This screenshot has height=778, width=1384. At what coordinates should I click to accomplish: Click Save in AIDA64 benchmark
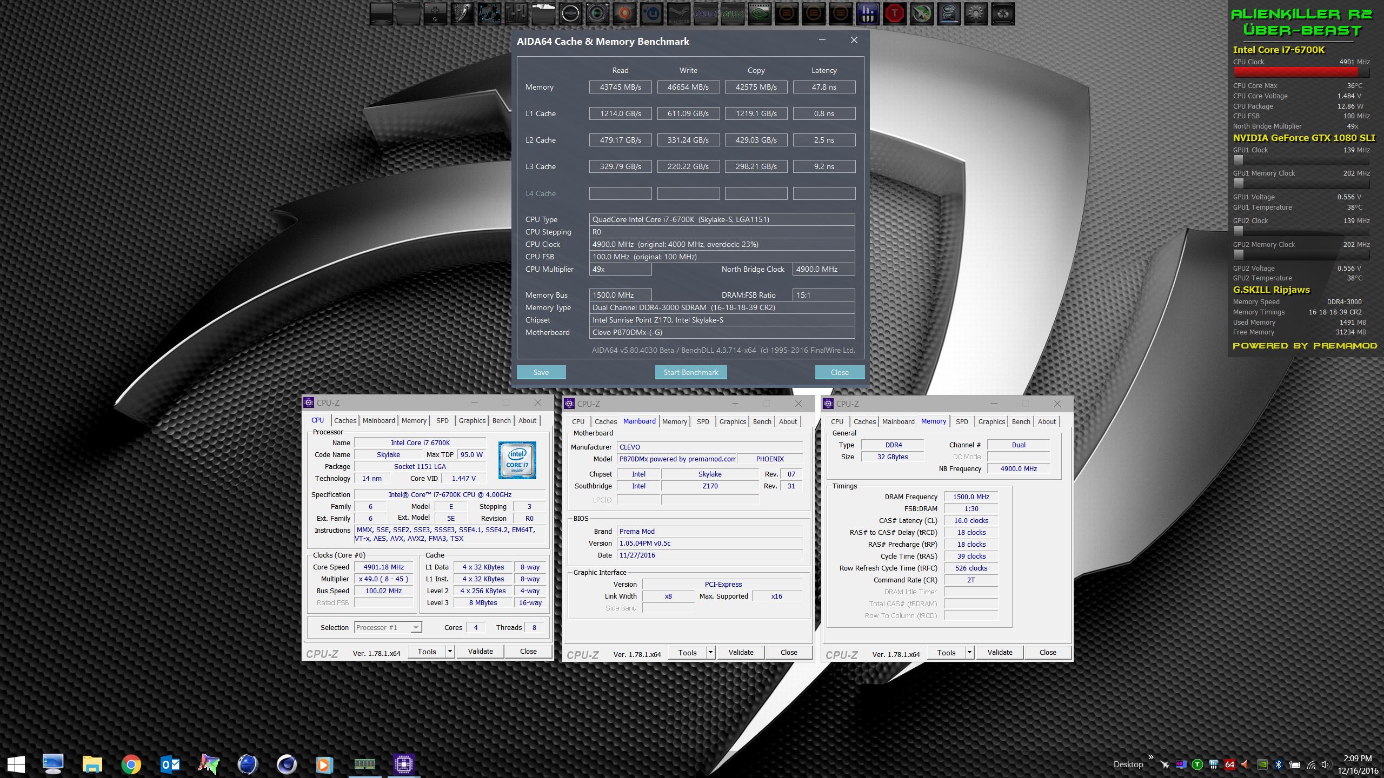pos(541,372)
